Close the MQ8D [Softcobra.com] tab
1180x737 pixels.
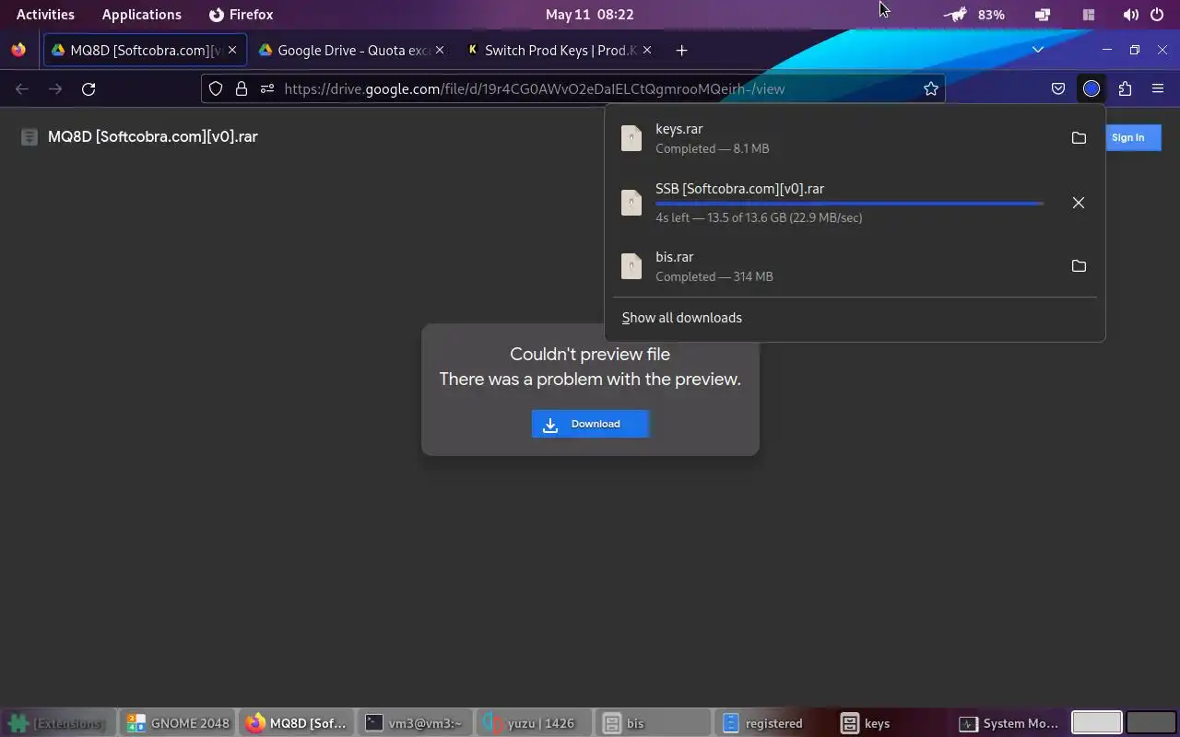point(232,50)
